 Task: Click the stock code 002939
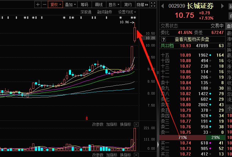[x=177, y=6]
